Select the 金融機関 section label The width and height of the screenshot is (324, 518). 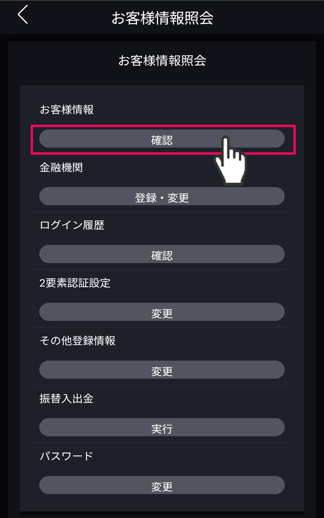click(61, 168)
